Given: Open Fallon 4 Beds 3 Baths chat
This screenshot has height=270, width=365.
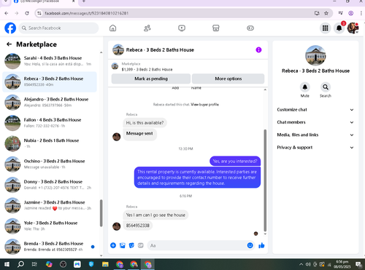Looking at the screenshot, I should (50, 123).
